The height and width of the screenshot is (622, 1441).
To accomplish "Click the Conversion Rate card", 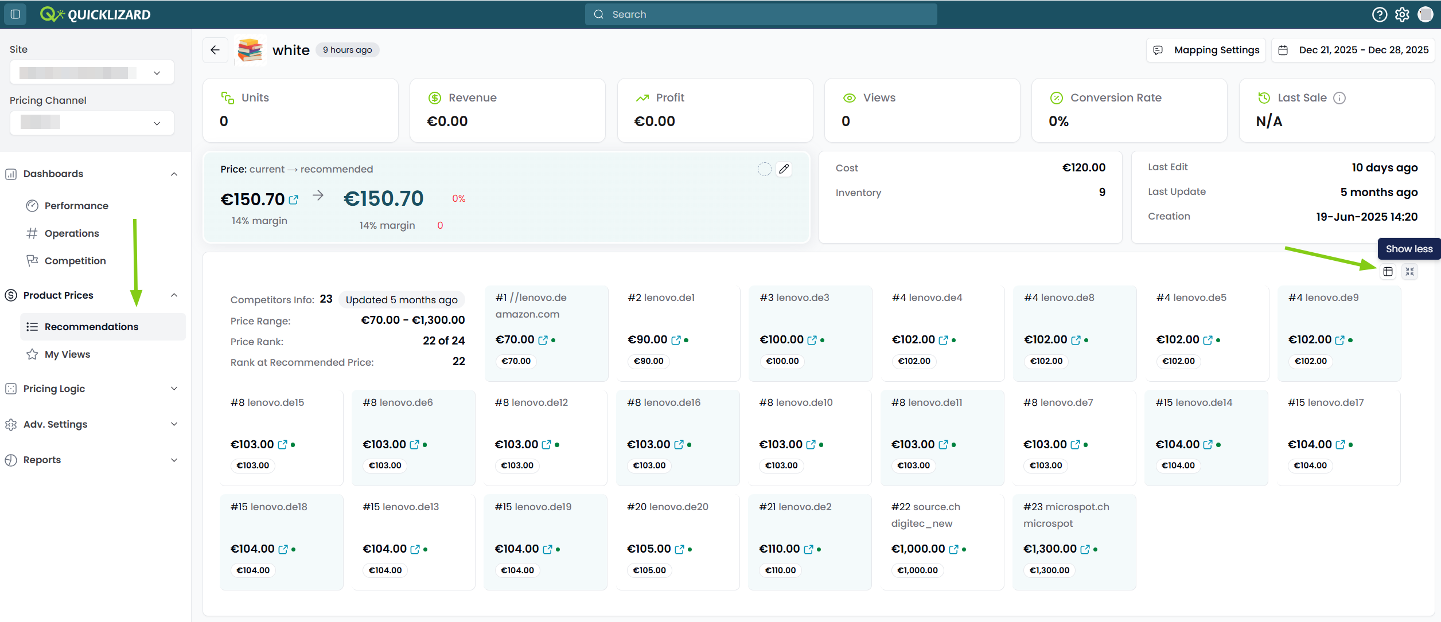I will tap(1129, 111).
